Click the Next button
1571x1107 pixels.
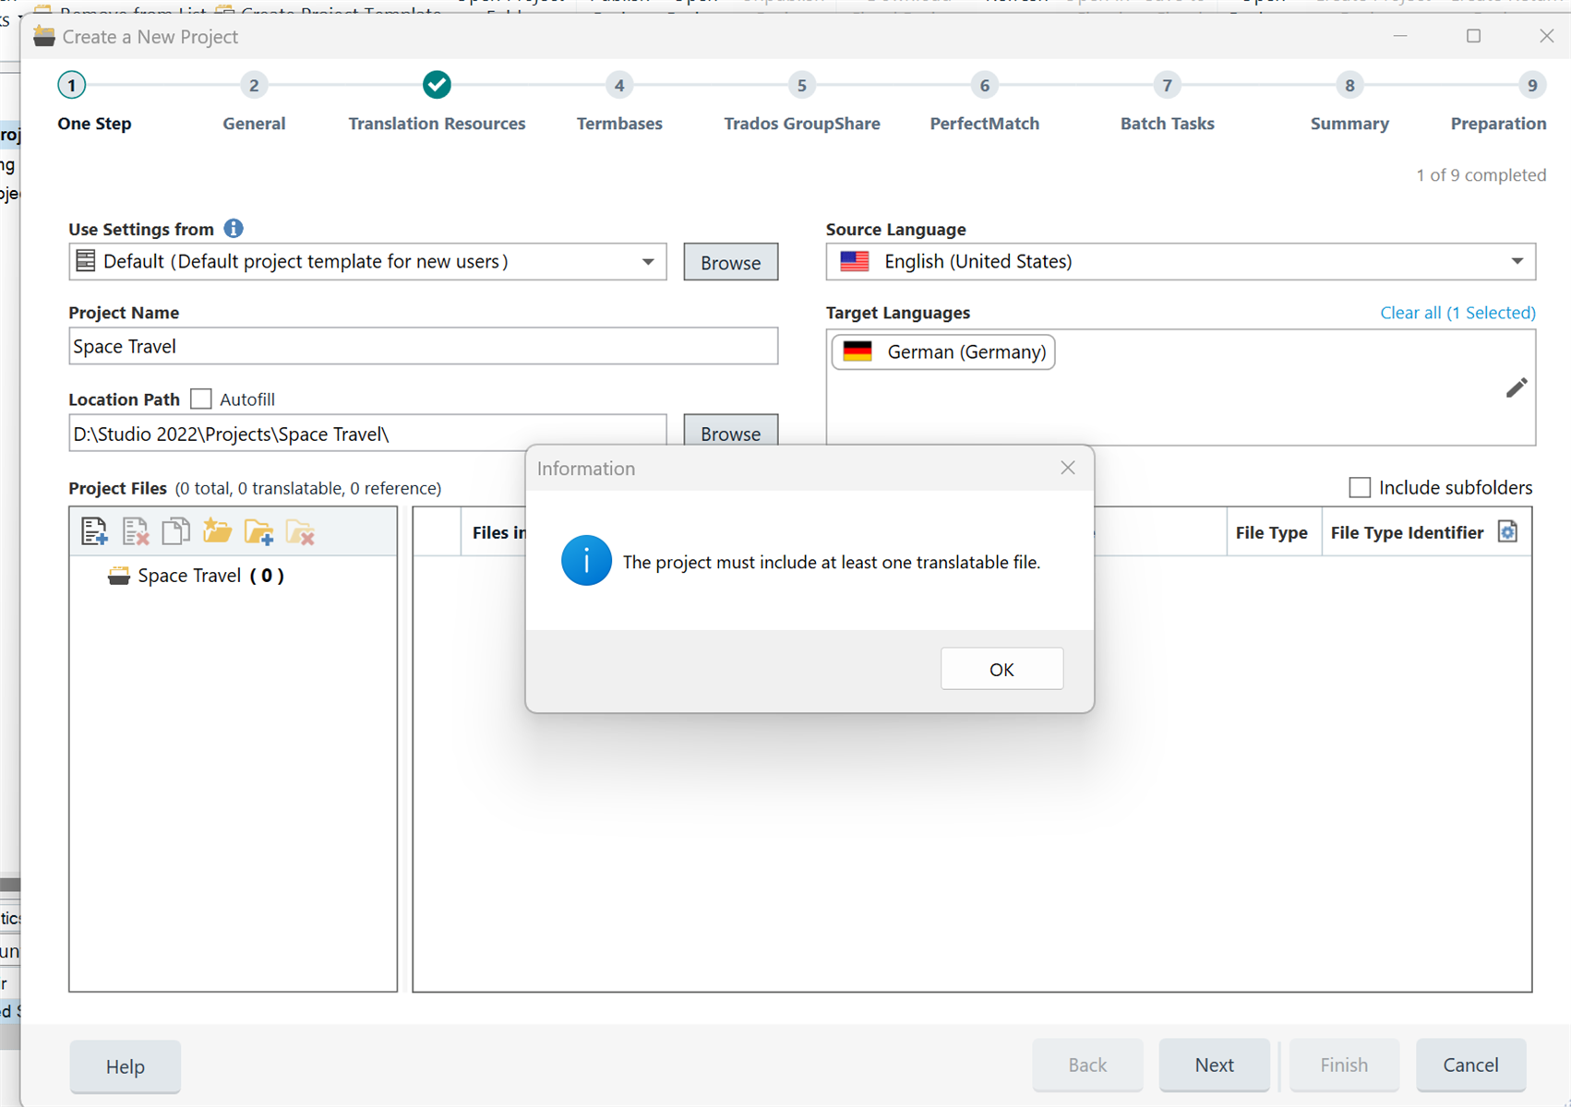coord(1214,1065)
